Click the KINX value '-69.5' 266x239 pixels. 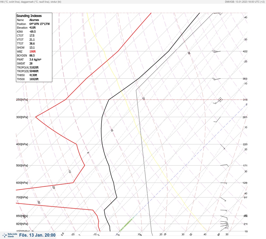[33, 32]
